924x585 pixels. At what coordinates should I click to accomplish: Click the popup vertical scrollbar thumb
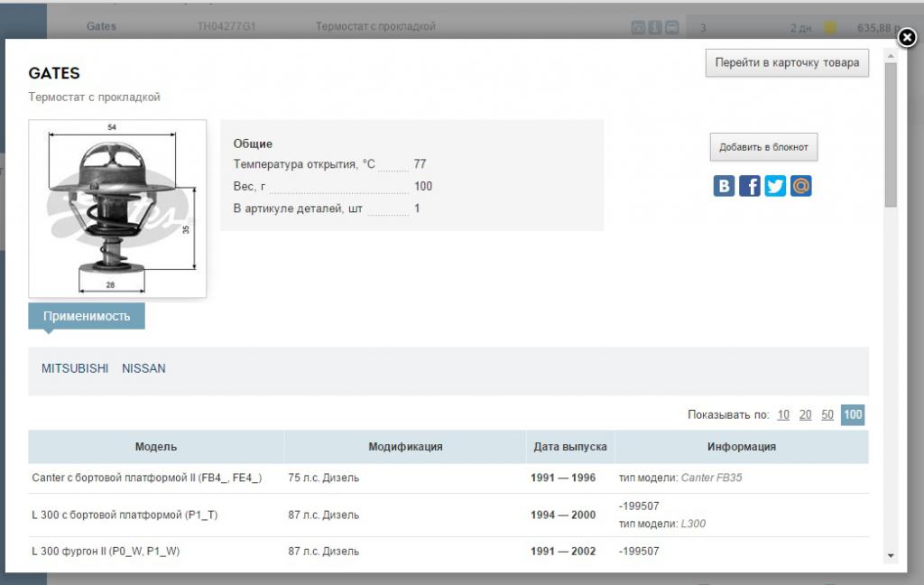[x=891, y=135]
